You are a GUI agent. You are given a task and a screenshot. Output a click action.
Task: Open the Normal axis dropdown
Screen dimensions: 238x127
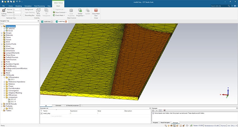pyautogui.click(x=17, y=9)
